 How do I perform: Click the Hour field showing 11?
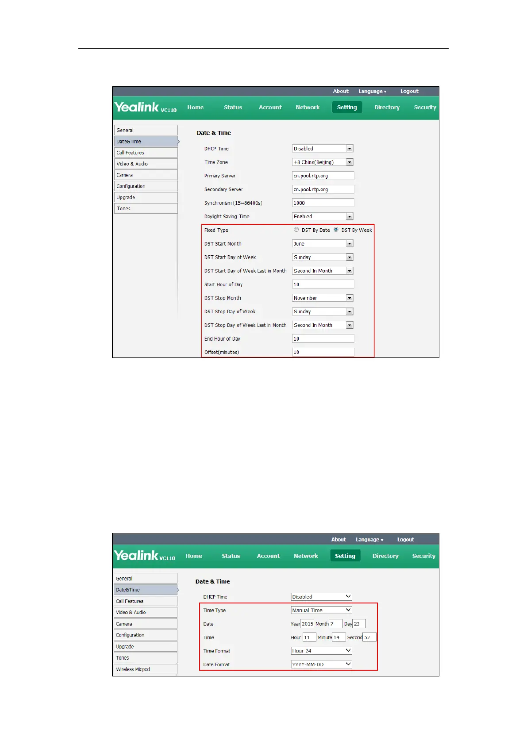click(309, 637)
